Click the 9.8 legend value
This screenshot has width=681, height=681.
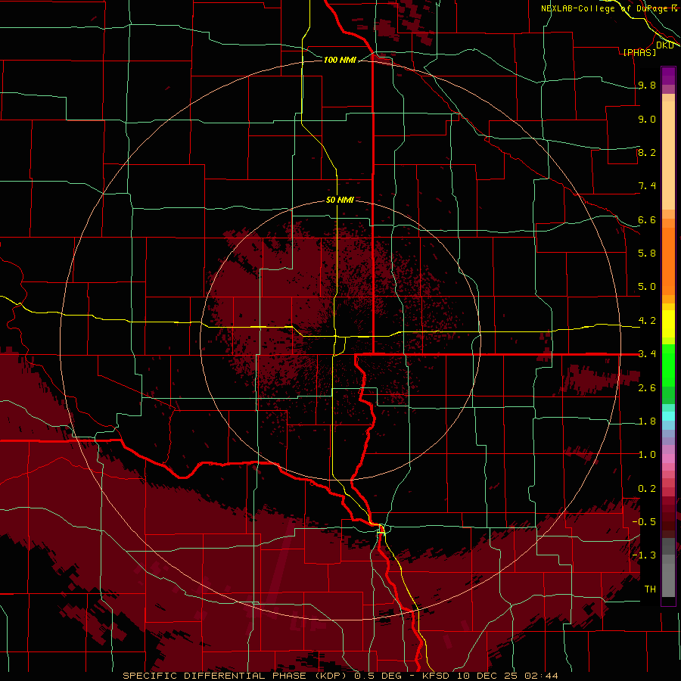647,85
